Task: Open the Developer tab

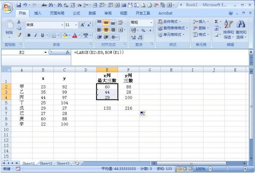Action: click(x=143, y=13)
